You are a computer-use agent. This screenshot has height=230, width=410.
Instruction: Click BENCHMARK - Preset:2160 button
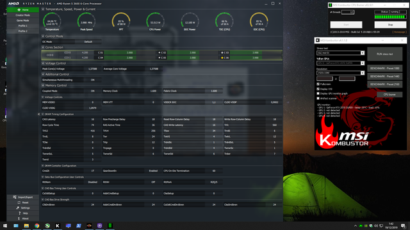(x=384, y=84)
